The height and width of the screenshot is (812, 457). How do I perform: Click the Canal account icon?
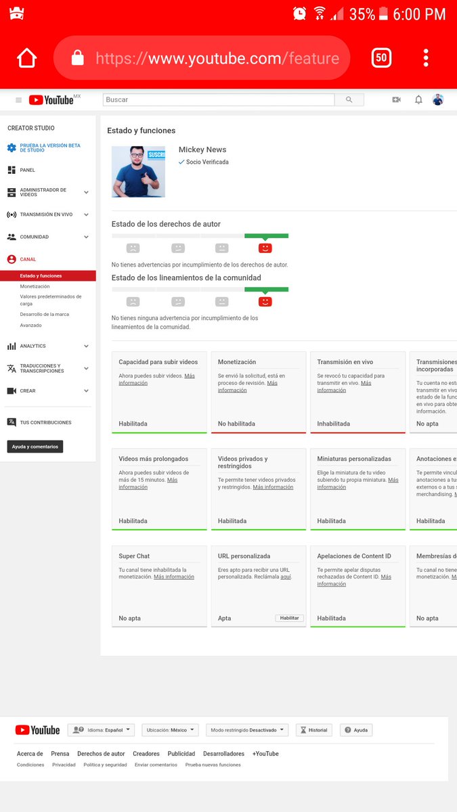point(12,259)
